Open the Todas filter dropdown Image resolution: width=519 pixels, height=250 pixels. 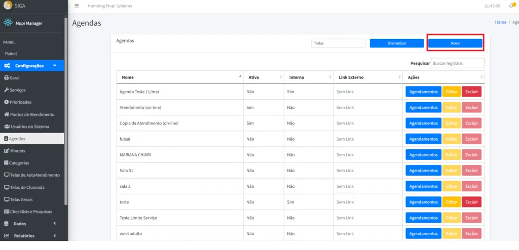tap(338, 44)
